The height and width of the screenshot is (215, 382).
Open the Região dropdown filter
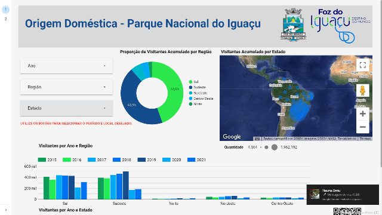coord(66,87)
